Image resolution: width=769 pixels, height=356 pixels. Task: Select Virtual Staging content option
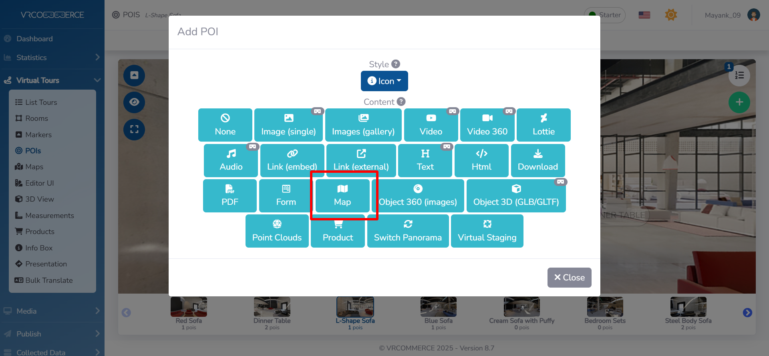(x=487, y=231)
